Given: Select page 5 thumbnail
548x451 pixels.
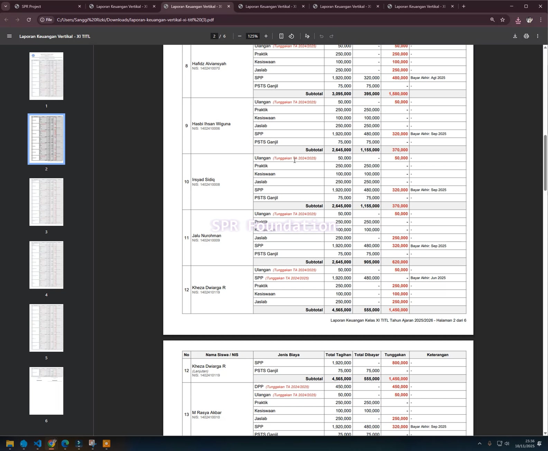Looking at the screenshot, I should click(46, 328).
